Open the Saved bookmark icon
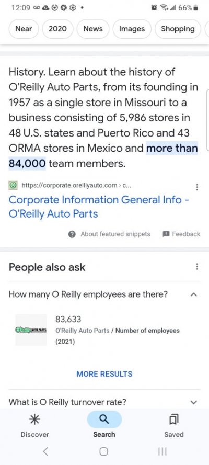This screenshot has height=465, width=209. click(x=174, y=419)
